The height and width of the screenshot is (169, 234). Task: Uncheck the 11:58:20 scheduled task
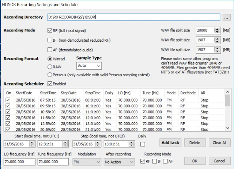pyautogui.click(x=8, y=118)
